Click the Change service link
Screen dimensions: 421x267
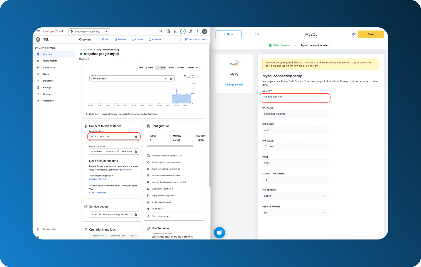234,85
